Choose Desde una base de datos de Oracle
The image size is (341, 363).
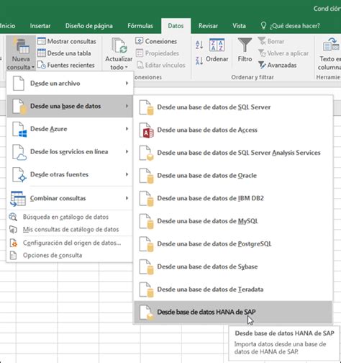pyautogui.click(x=233, y=176)
